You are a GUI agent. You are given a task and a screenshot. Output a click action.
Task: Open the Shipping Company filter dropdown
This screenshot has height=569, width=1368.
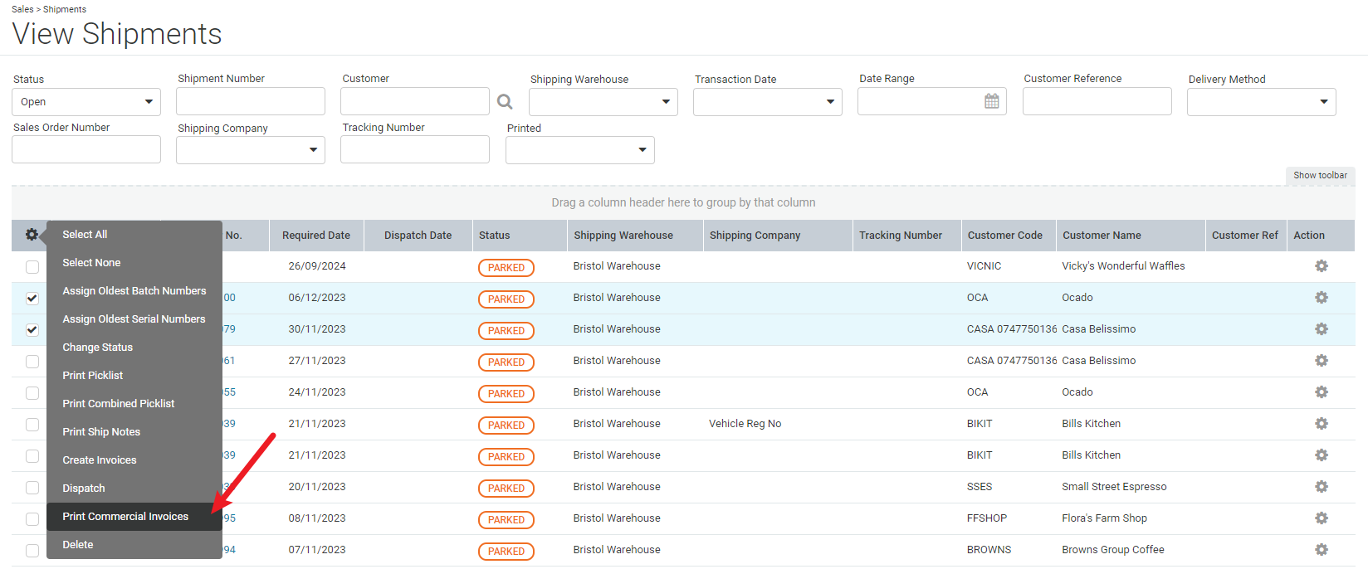point(251,150)
